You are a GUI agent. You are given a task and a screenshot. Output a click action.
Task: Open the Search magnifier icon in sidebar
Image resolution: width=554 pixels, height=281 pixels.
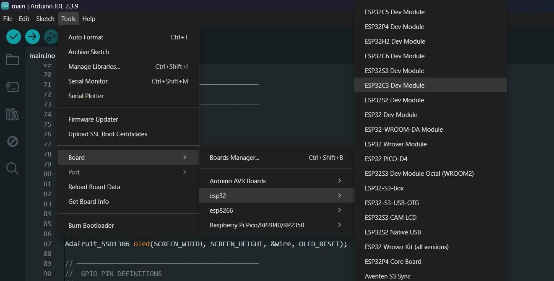pos(12,169)
